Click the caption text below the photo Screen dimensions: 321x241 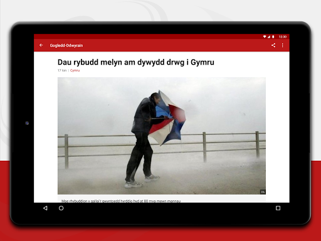coord(121,201)
